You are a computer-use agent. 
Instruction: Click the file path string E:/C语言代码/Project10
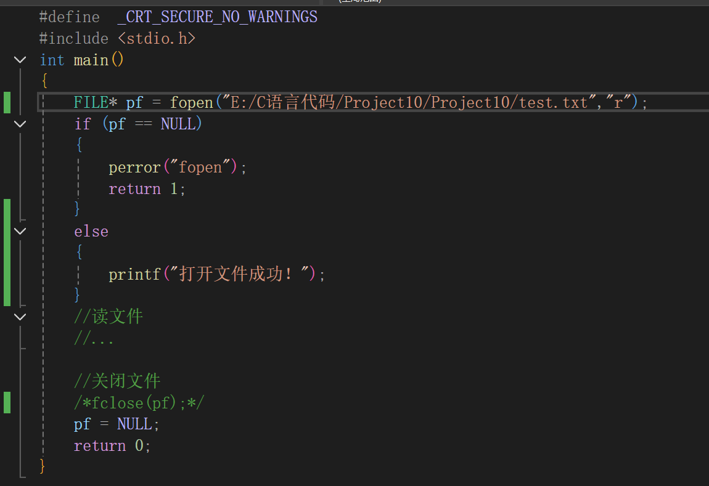tap(409, 102)
